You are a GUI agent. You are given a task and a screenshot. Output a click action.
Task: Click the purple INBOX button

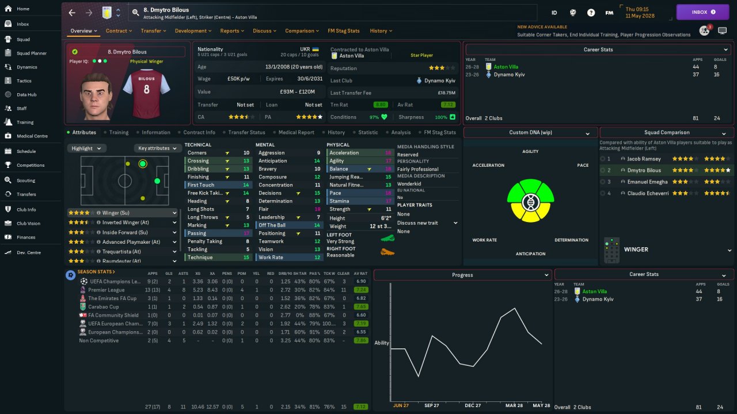[x=702, y=12]
